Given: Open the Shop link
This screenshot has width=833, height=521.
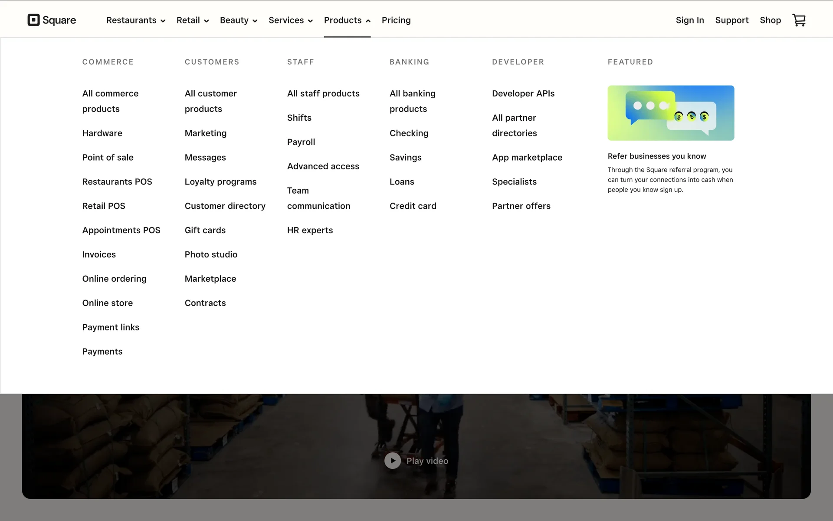Looking at the screenshot, I should click(x=770, y=20).
